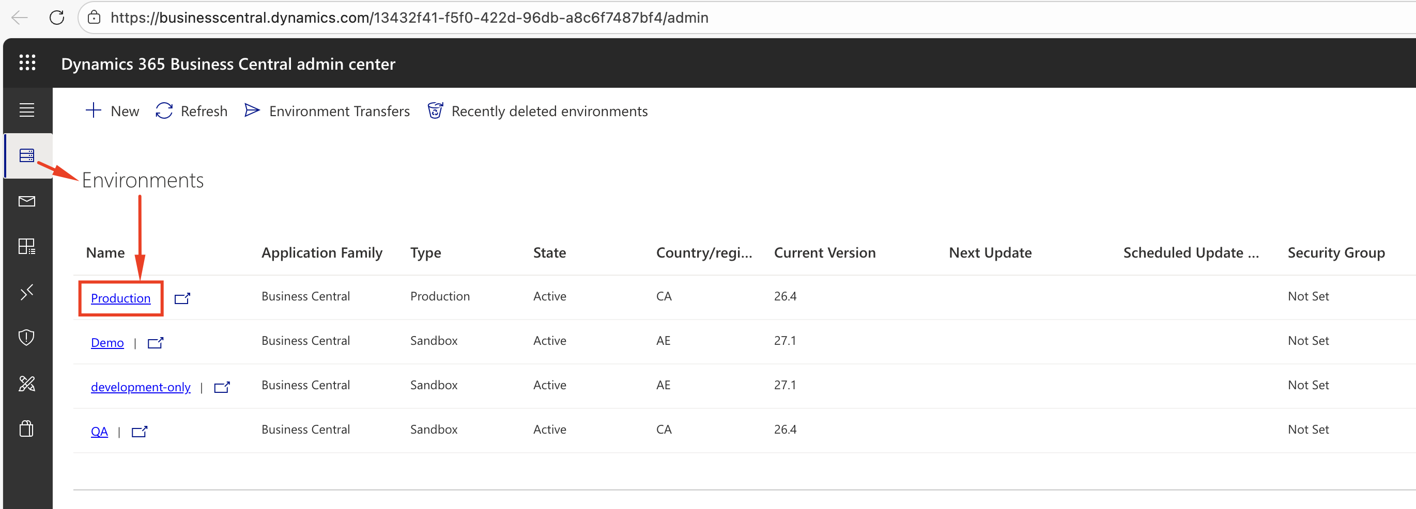Launch QA environment in new window icon
Viewport: 1416px width, 509px height.
click(140, 432)
